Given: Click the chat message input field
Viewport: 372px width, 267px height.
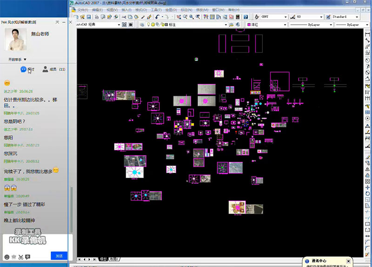Looking at the screenshot, I should tap(38, 243).
